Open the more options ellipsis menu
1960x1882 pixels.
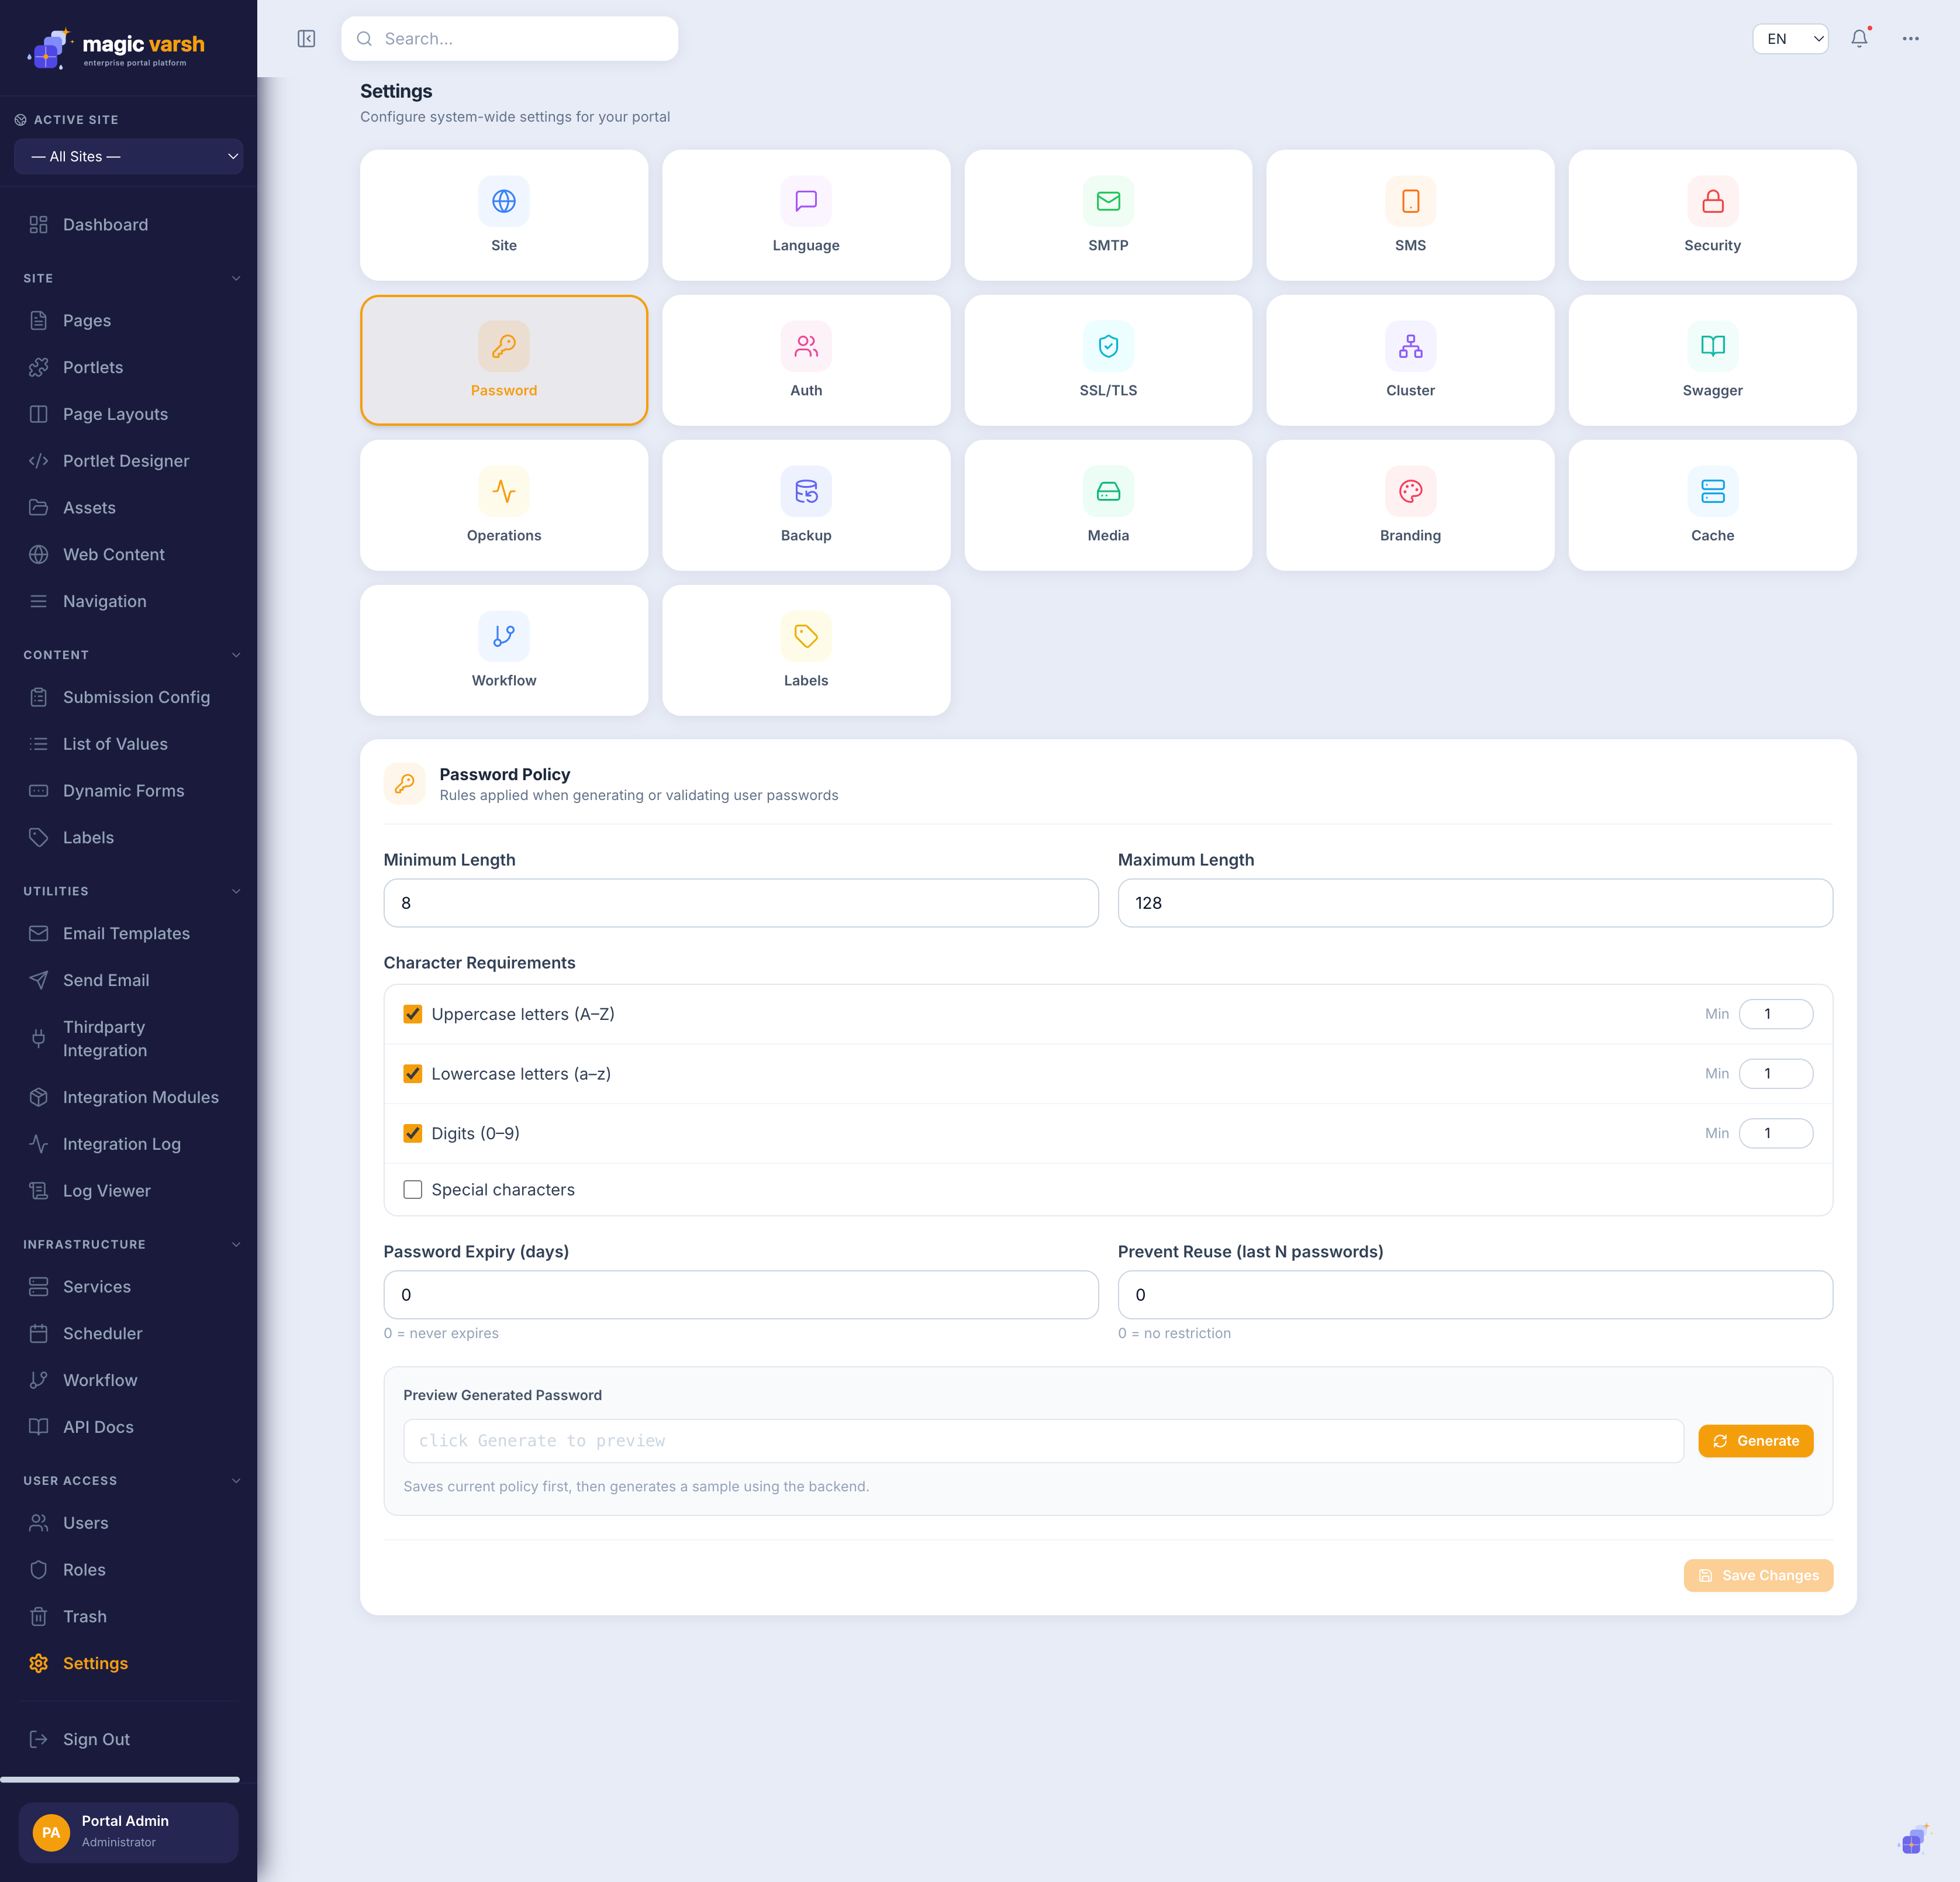(1910, 39)
